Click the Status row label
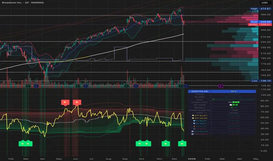The width and height of the screenshot is (273, 161). click(x=199, y=100)
